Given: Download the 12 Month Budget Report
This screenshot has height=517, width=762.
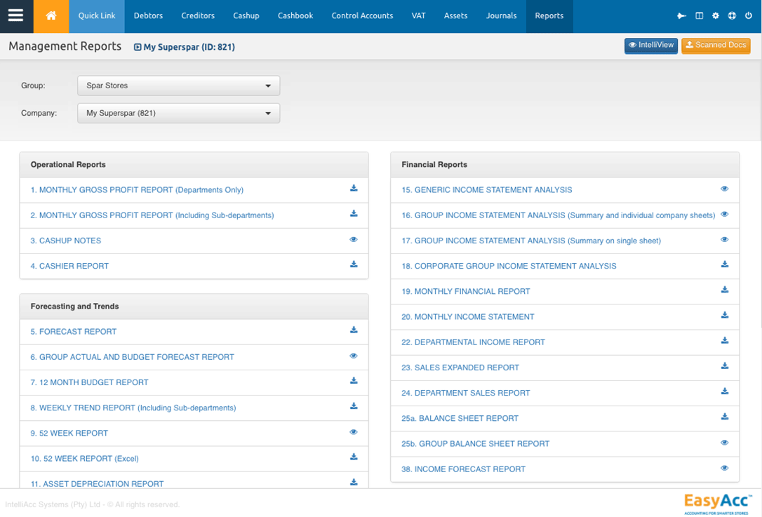Looking at the screenshot, I should (354, 380).
